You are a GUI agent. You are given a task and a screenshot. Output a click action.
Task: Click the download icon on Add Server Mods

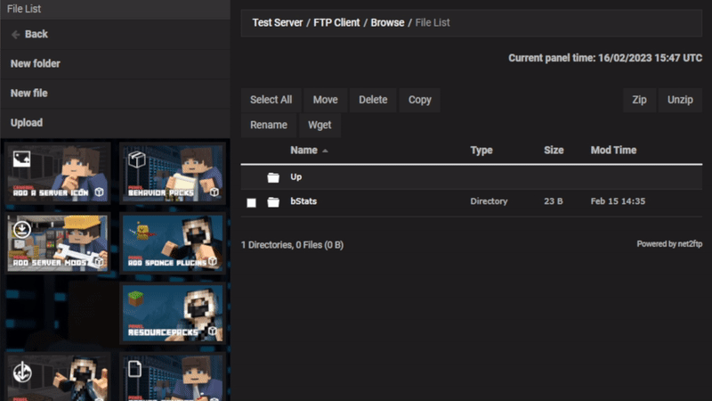click(21, 229)
